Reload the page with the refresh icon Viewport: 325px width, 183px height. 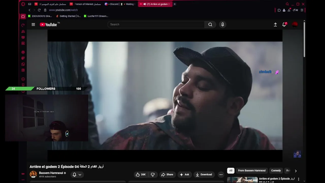(39, 10)
